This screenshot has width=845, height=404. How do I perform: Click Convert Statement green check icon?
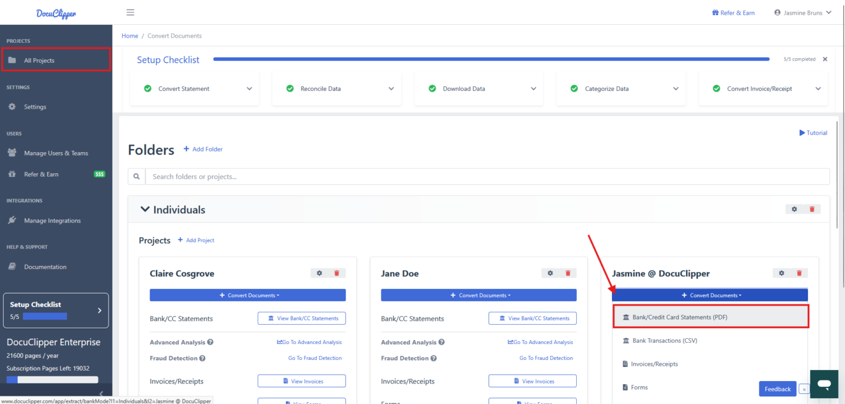148,89
